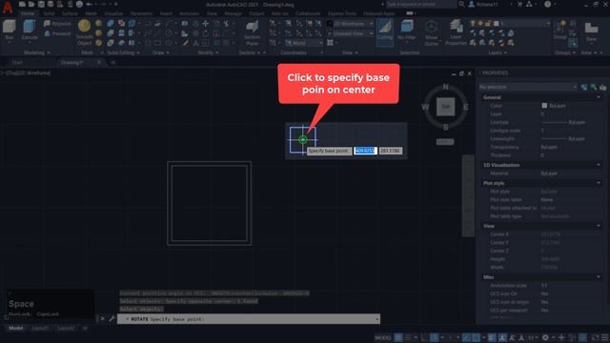Toggle snap mode in status bar
Image resolution: width=610 pixels, height=343 pixels.
[408, 337]
